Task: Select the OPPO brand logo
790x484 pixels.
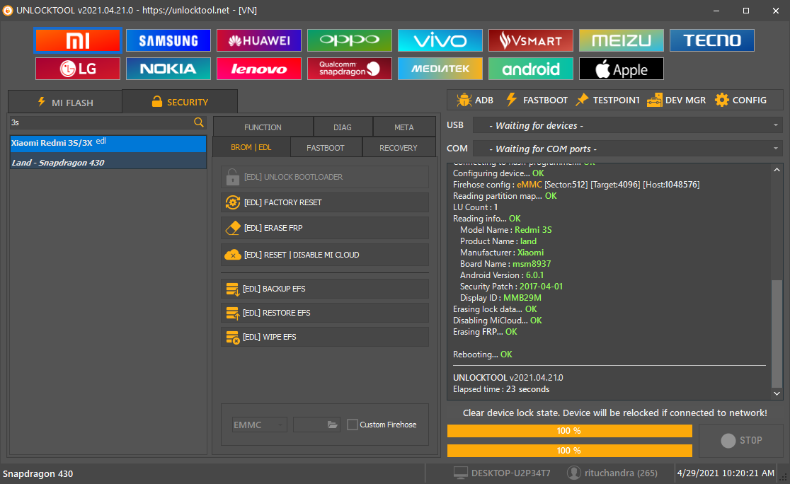Action: click(350, 40)
